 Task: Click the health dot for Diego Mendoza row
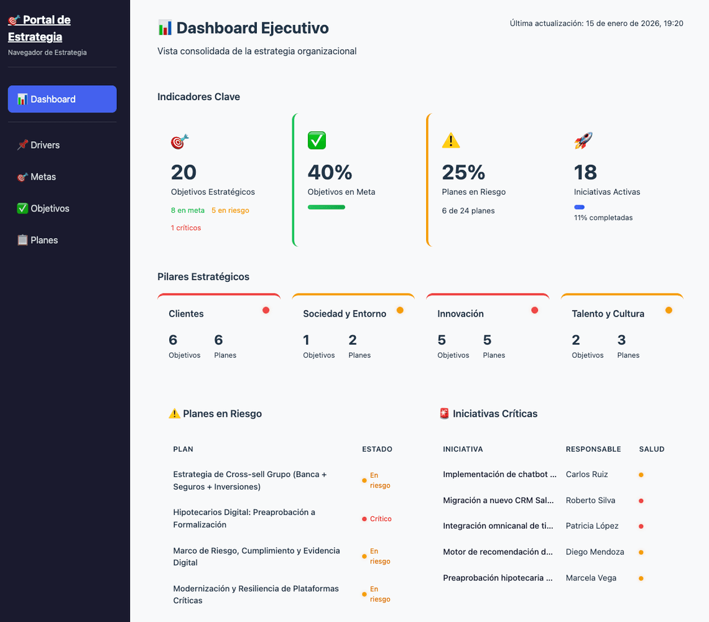(641, 552)
